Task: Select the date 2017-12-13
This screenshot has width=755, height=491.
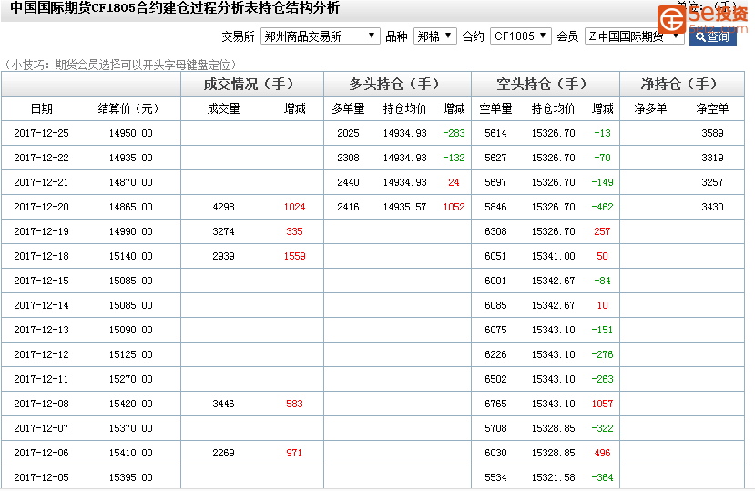Action: click(41, 330)
